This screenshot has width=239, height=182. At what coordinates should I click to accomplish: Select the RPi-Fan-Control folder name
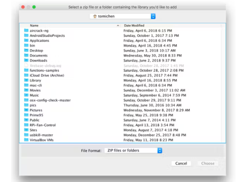43,125
